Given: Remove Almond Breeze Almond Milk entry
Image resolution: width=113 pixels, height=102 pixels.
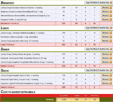Looking at the screenshot, I should (106, 16).
